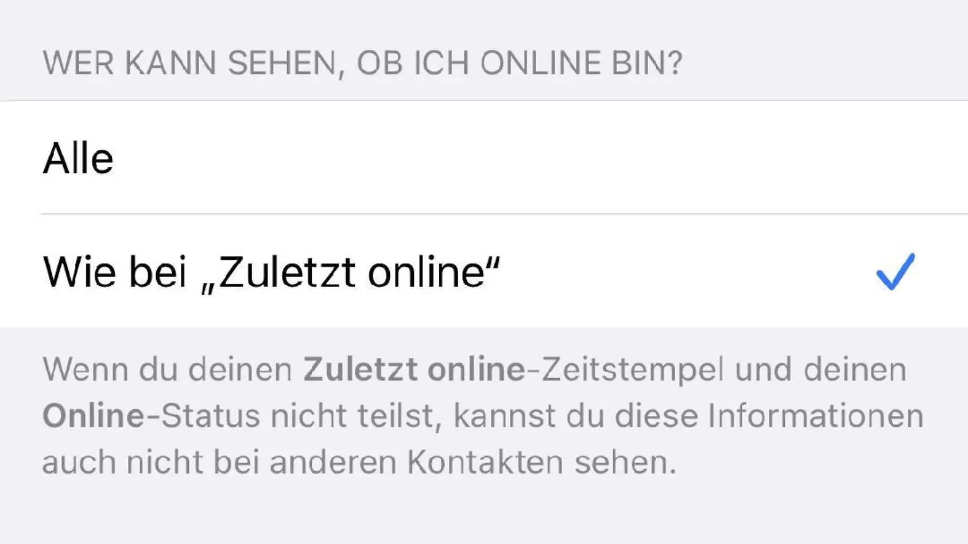Screen dimensions: 968x544
Task: Click the final word "sehen." in footer
Action: [625, 462]
